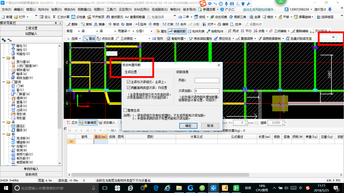Select 点加长度 point-plus-length tool

pos(105,38)
